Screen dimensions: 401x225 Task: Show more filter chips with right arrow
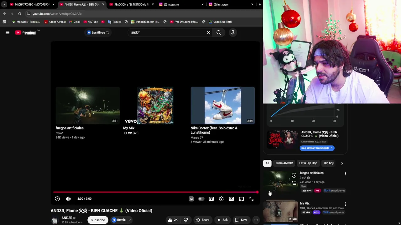[x=342, y=163]
